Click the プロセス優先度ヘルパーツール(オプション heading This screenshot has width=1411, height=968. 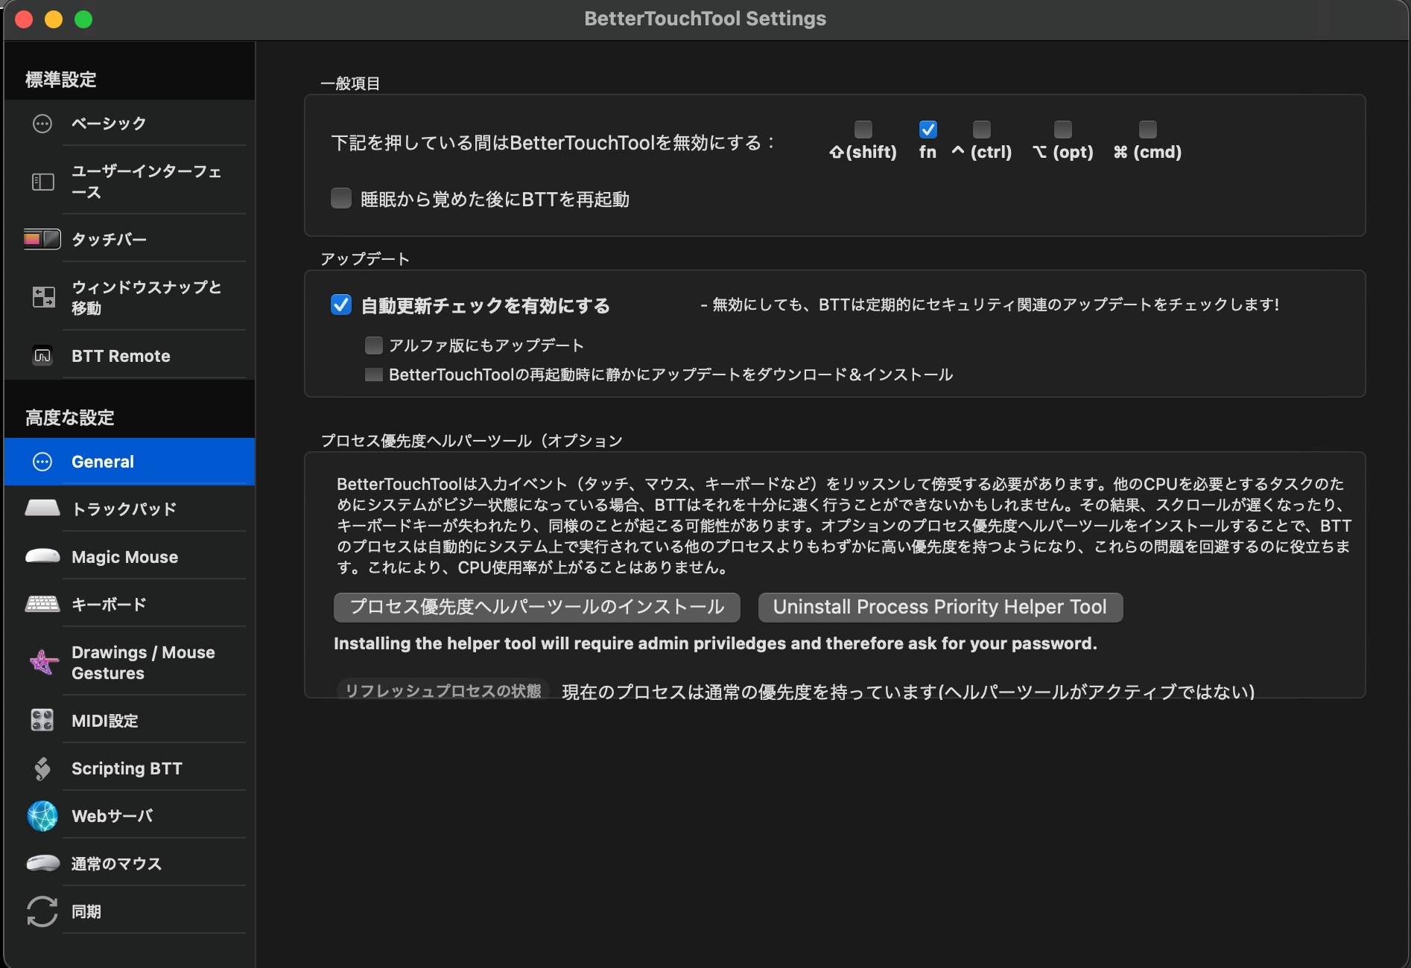click(472, 440)
